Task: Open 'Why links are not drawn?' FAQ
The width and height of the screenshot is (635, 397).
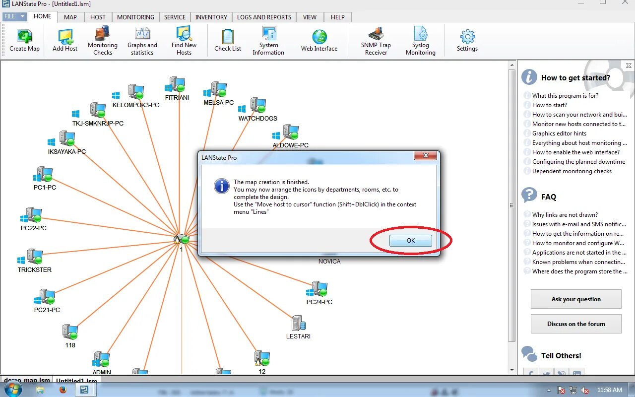Action: [565, 215]
